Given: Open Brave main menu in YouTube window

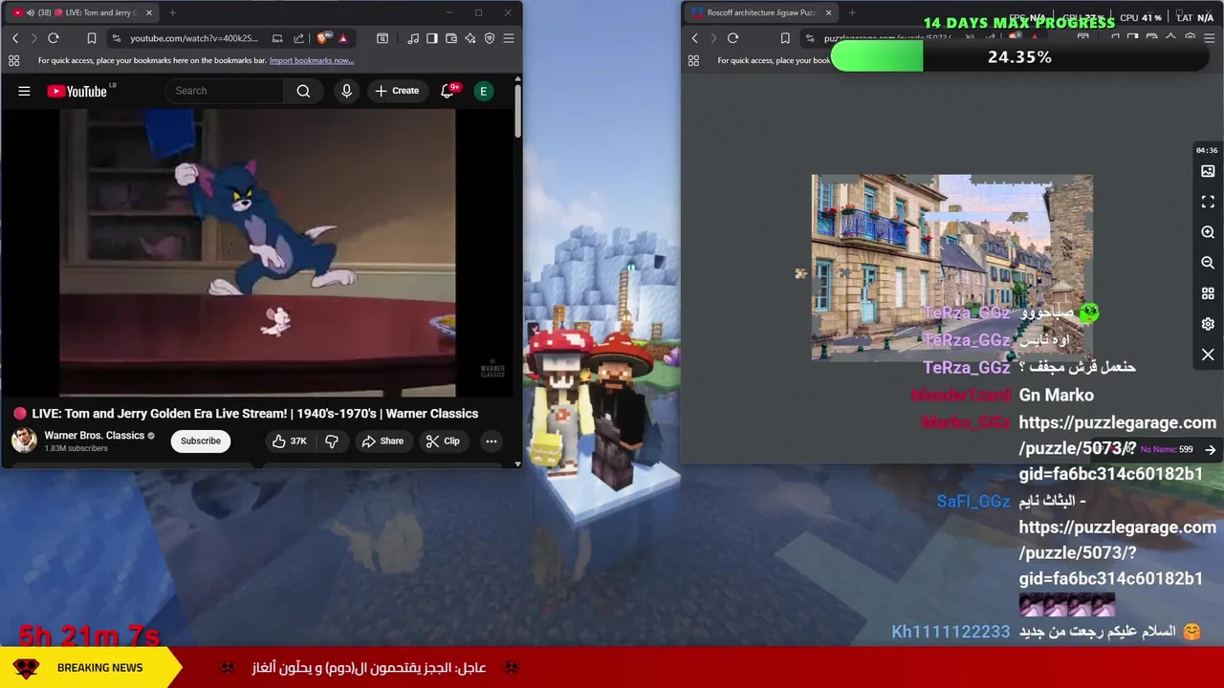Looking at the screenshot, I should point(509,38).
